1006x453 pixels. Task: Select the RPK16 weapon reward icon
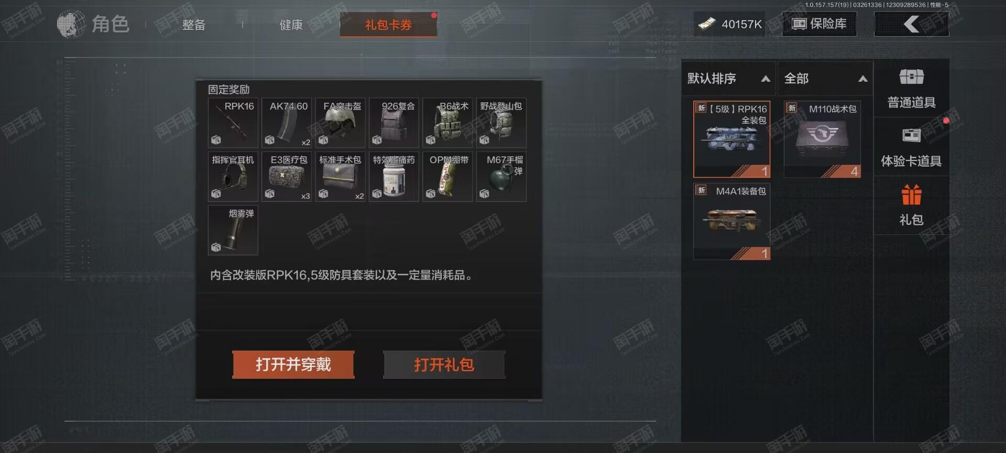(233, 123)
